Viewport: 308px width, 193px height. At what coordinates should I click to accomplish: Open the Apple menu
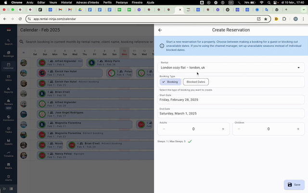click(x=6, y=2)
